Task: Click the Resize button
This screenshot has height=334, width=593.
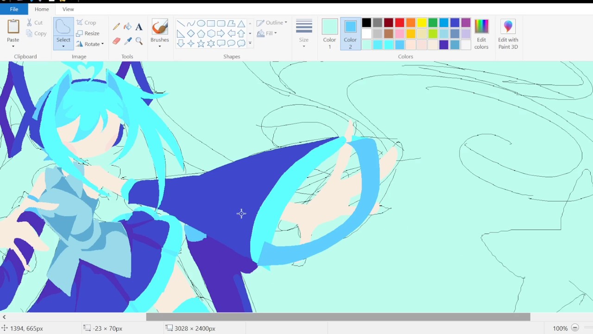Action: click(x=88, y=33)
